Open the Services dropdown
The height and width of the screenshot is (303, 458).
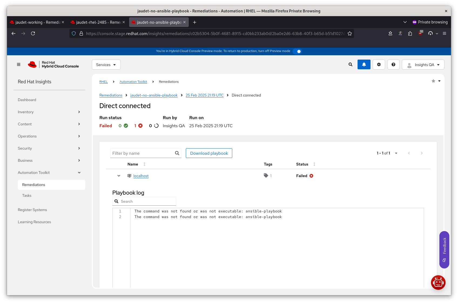point(106,65)
